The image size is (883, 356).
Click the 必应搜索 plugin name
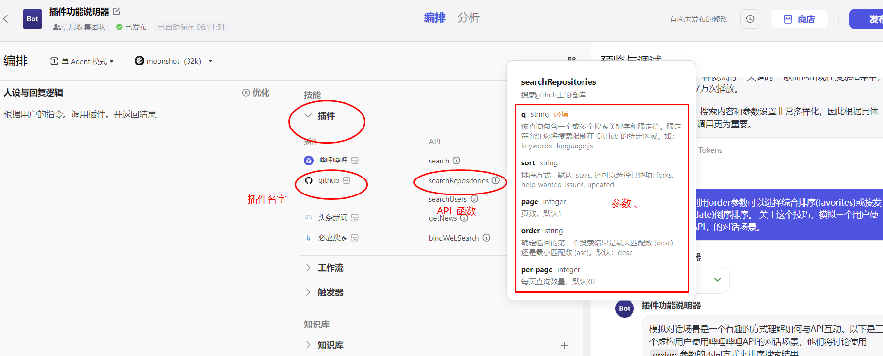333,238
